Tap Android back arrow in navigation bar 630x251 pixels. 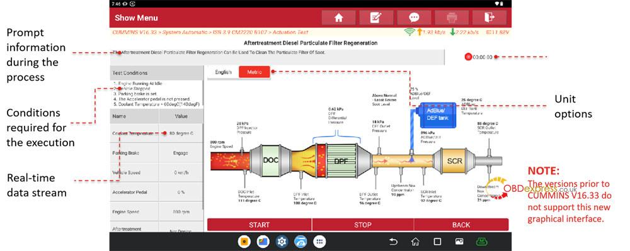[x=393, y=242]
